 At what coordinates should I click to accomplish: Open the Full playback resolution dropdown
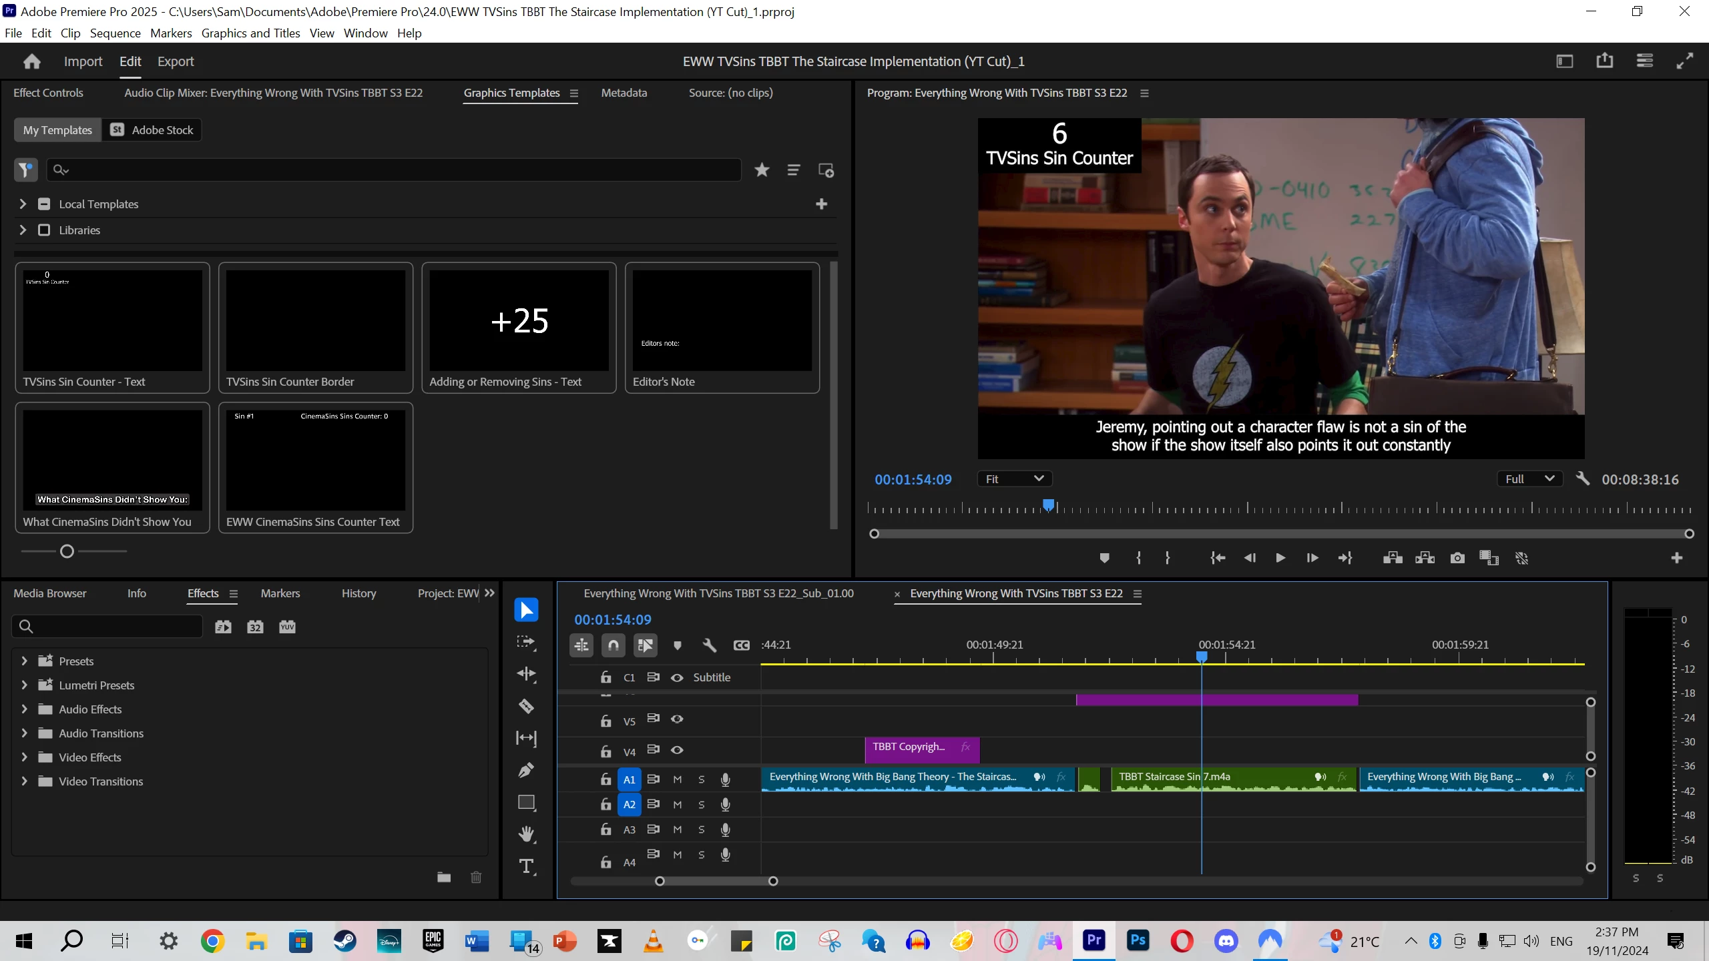pyautogui.click(x=1529, y=479)
